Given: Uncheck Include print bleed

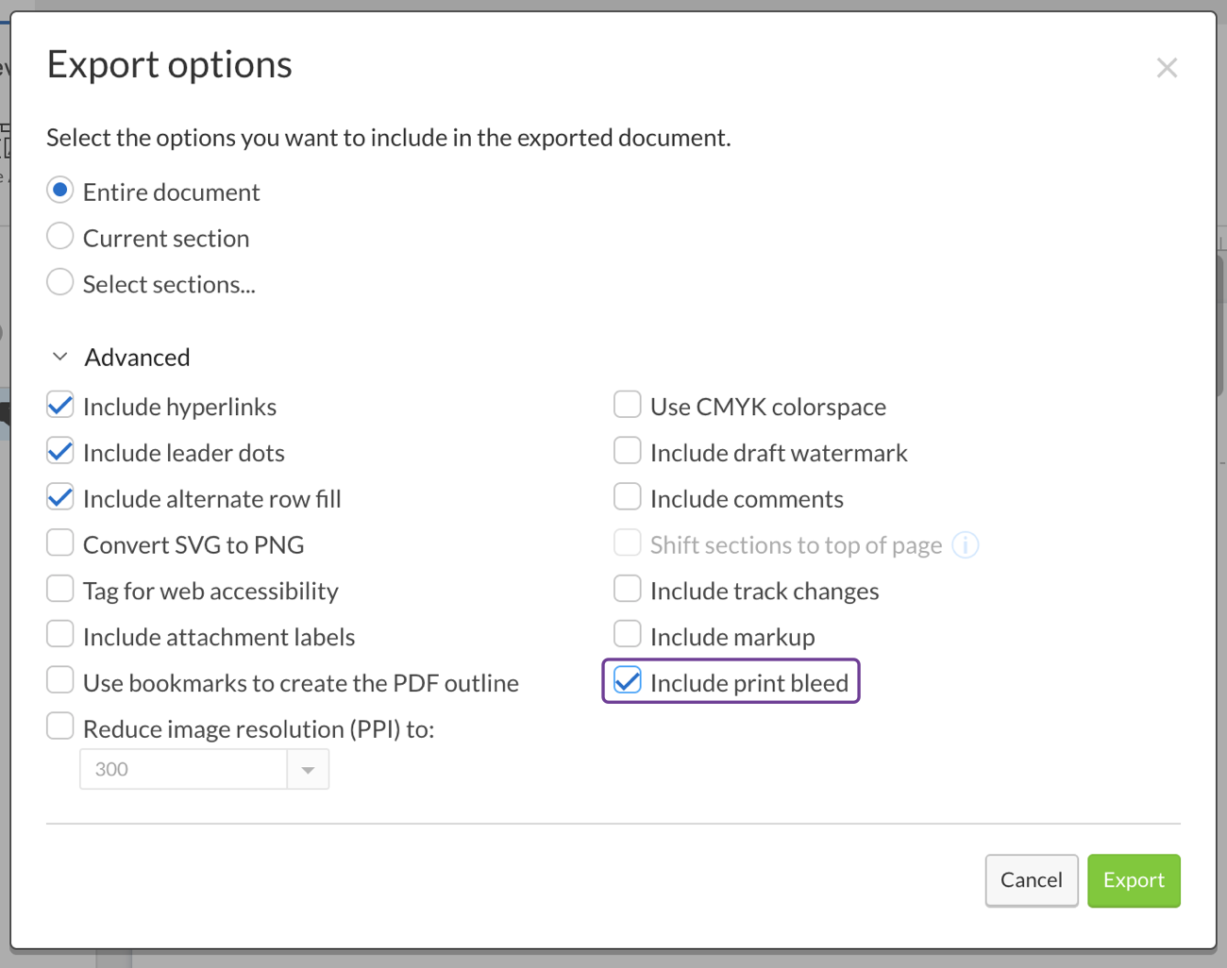Looking at the screenshot, I should coord(627,680).
